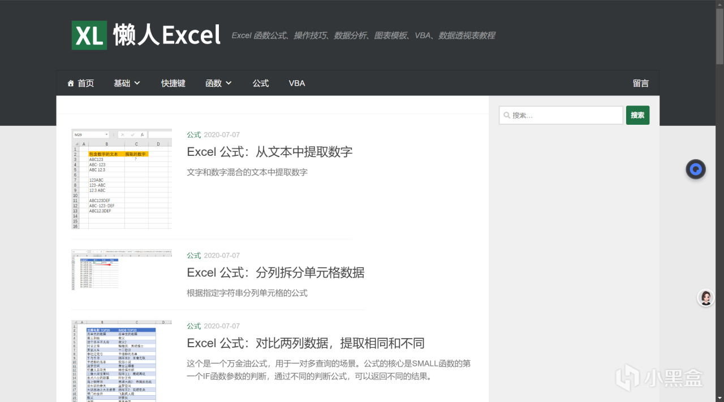
Task: Open article 分列拆分单元格数据
Action: click(275, 272)
